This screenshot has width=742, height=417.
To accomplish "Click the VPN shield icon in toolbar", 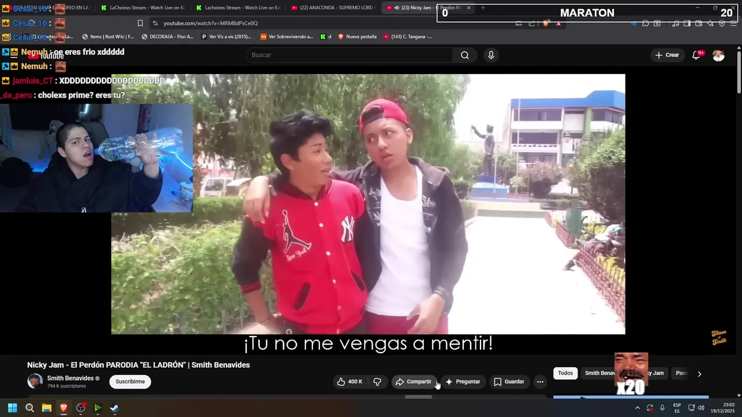I will [x=722, y=23].
